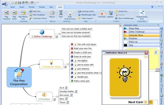Click Warm up in theRealizer Addin
164x105 pixels.
[x=141, y=42]
